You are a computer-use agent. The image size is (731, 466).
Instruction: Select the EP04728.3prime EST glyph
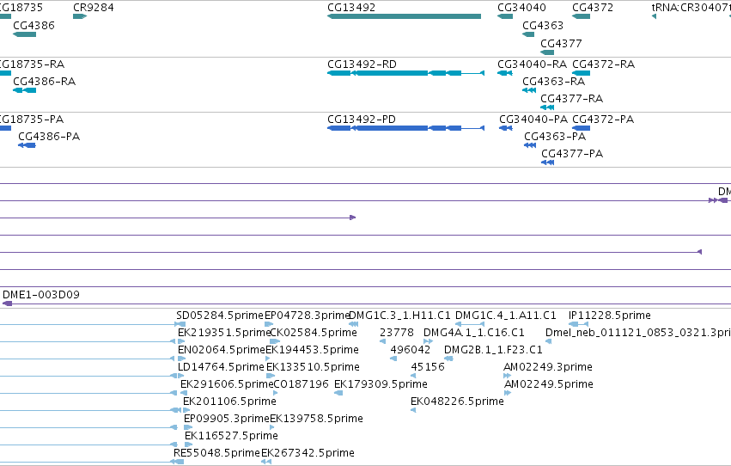click(x=269, y=324)
